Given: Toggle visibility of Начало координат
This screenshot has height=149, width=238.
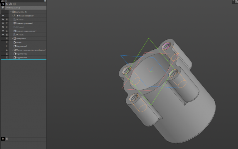Looking at the screenshot, I should click(3, 16).
